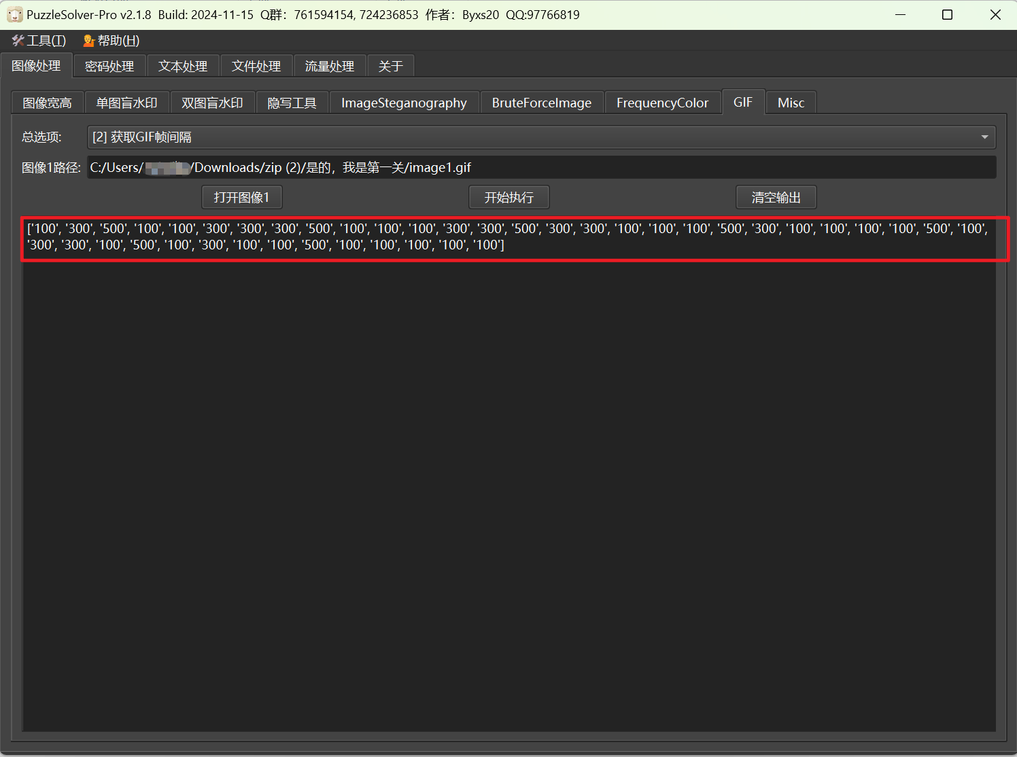Open the 文件处理 tab
The image size is (1017, 757).
click(x=256, y=67)
